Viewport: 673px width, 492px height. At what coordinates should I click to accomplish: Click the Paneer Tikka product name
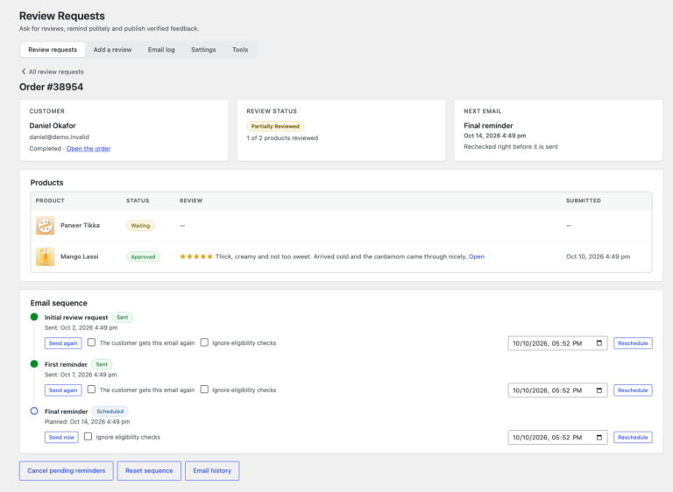pos(80,226)
